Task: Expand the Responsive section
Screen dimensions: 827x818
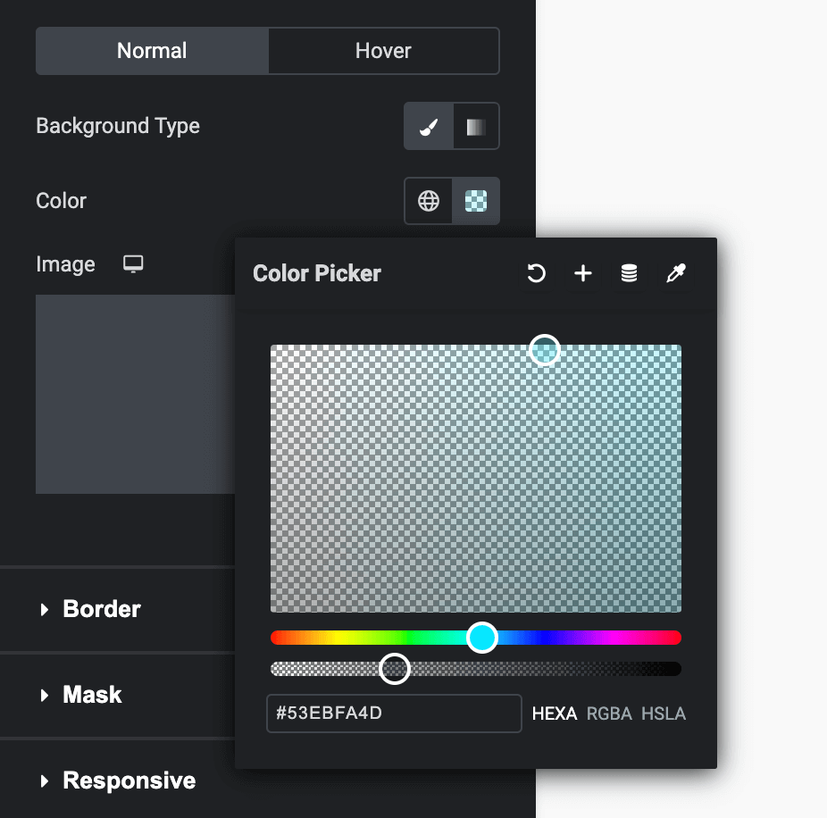Action: (x=129, y=780)
